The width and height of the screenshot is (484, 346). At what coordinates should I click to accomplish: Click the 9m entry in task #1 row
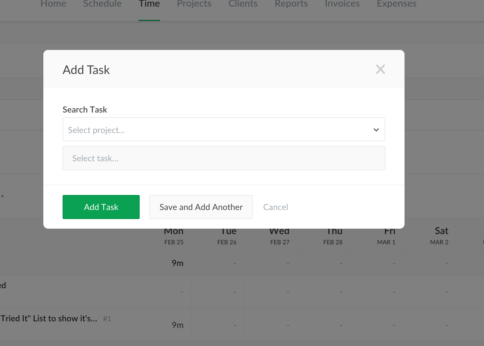pos(177,325)
